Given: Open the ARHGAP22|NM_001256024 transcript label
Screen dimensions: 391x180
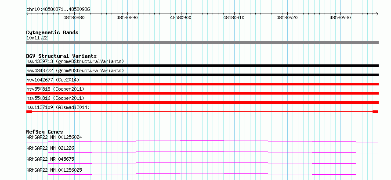Looking at the screenshot, I should tap(54, 137).
